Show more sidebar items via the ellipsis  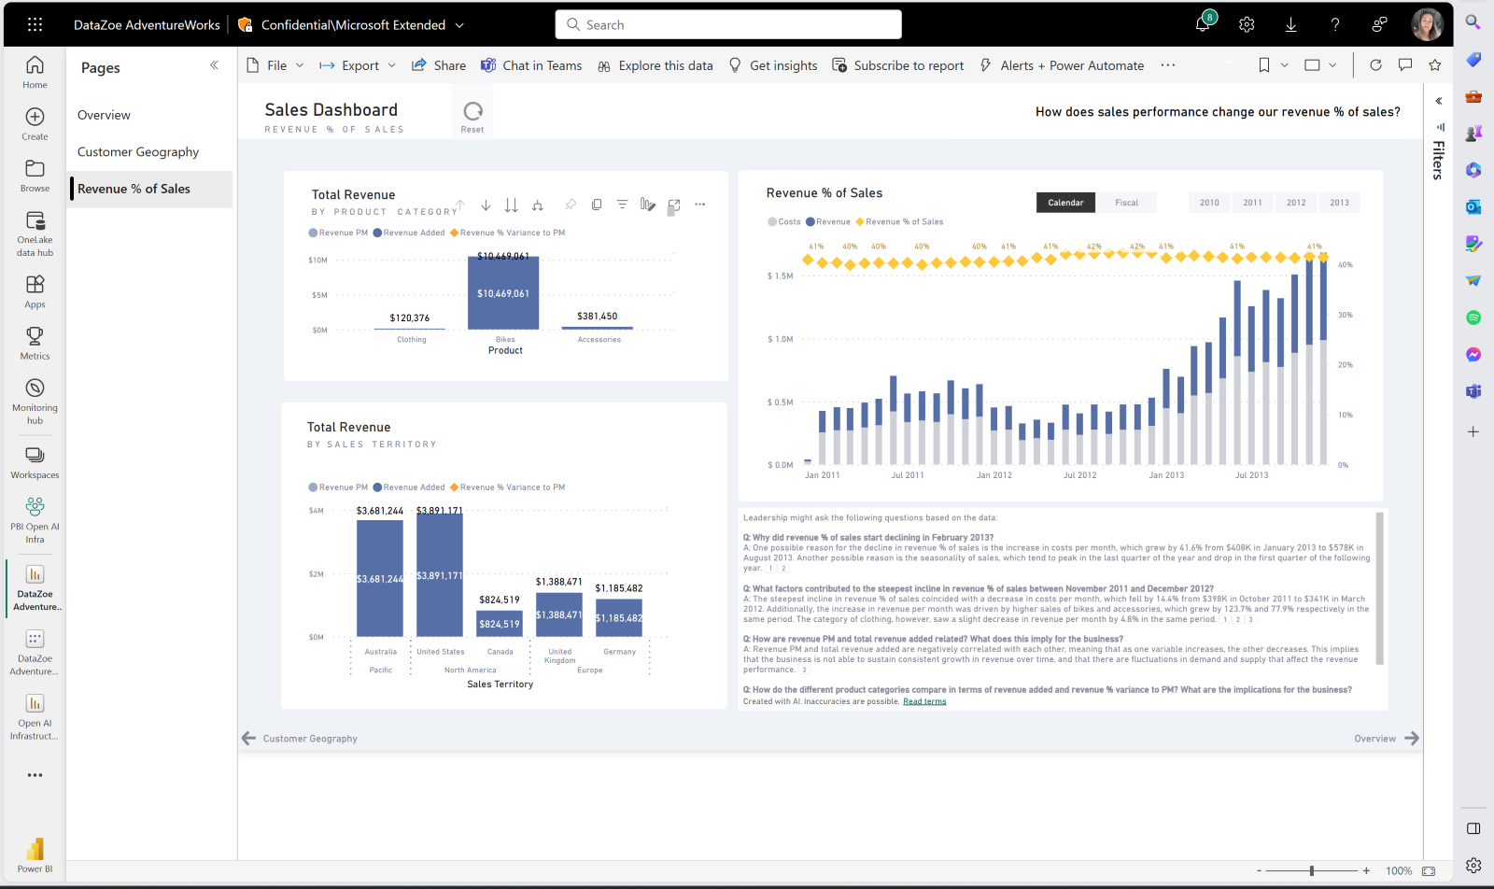click(35, 775)
